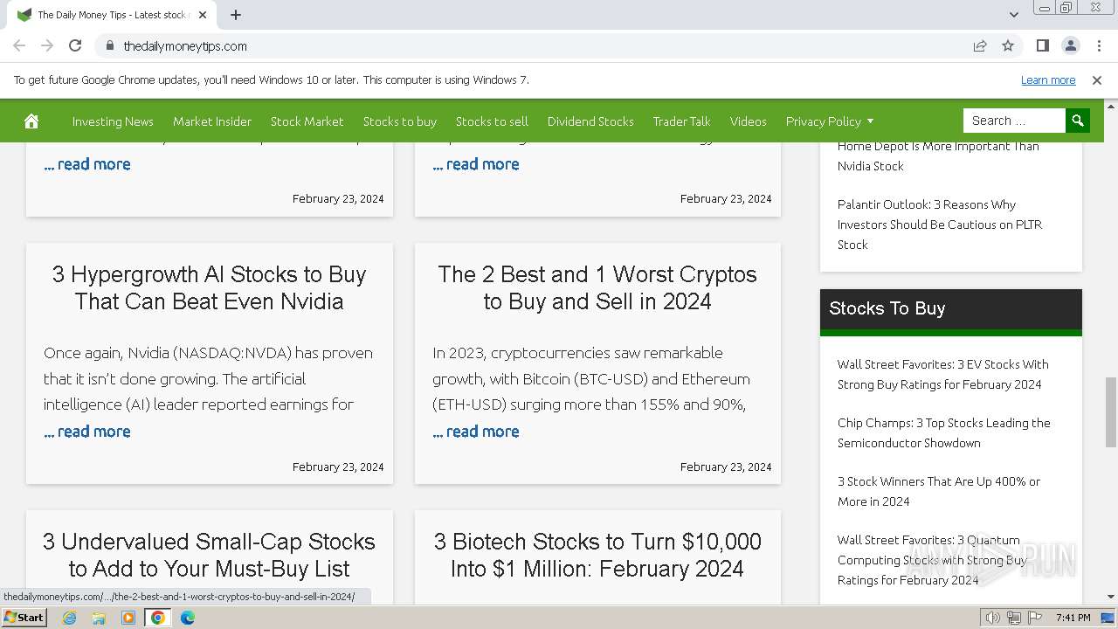Read more about Best and Worst Cryptos
Image resolution: width=1118 pixels, height=629 pixels.
click(x=476, y=432)
